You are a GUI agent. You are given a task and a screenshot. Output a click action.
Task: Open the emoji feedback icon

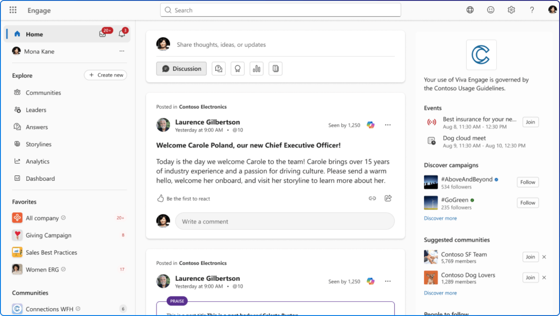[x=490, y=10]
